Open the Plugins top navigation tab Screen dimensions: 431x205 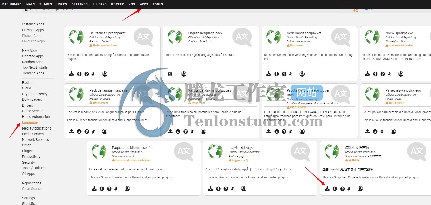100,4
